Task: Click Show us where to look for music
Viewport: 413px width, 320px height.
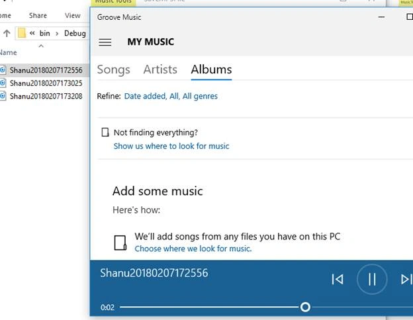Action: (171, 146)
